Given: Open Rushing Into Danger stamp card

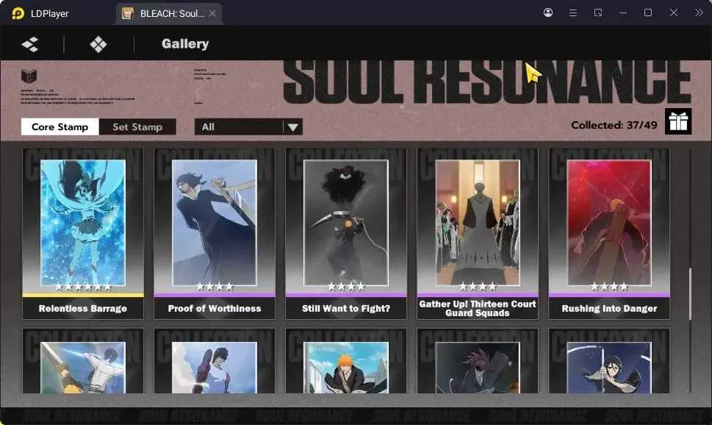Looking at the screenshot, I should coord(609,234).
